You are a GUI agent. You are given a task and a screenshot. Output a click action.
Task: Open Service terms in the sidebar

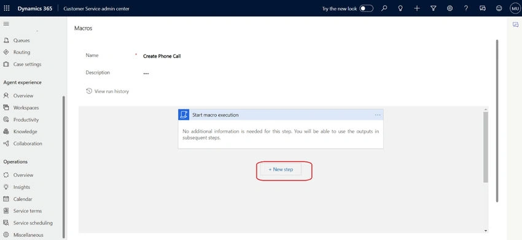(28, 211)
